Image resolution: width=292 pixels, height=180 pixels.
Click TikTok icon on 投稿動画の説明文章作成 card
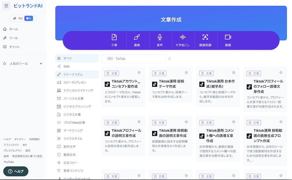pos(154,133)
